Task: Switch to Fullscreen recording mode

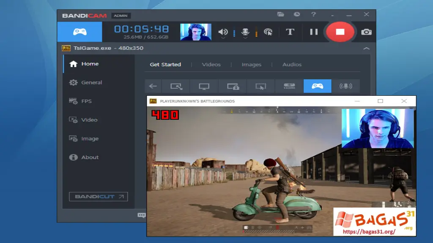Action: [x=204, y=86]
